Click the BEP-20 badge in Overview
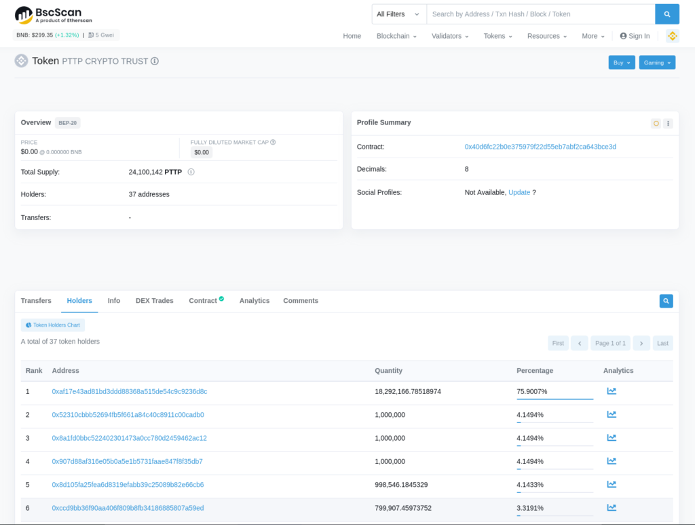The width and height of the screenshot is (695, 525). (67, 123)
